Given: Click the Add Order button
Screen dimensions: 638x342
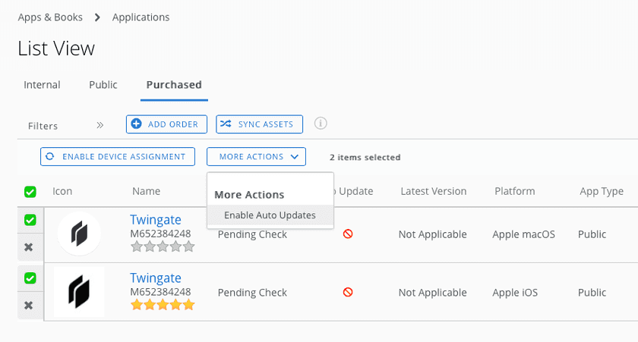Looking at the screenshot, I should point(166,124).
